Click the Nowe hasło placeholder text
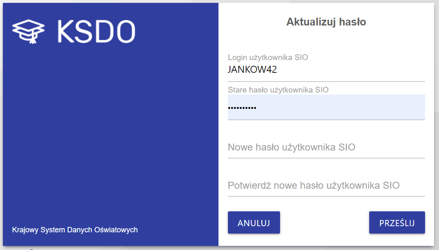Image resolution: width=439 pixels, height=250 pixels. 291,147
